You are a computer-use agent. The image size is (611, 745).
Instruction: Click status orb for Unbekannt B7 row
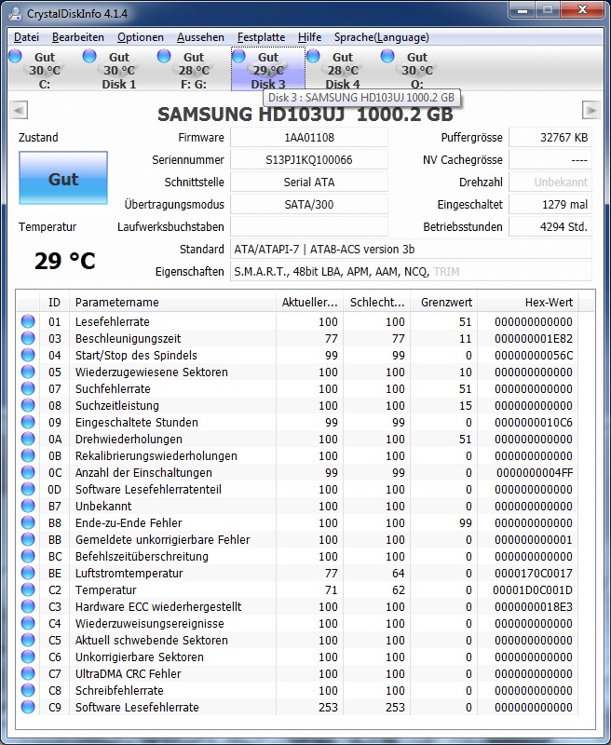pyautogui.click(x=28, y=506)
